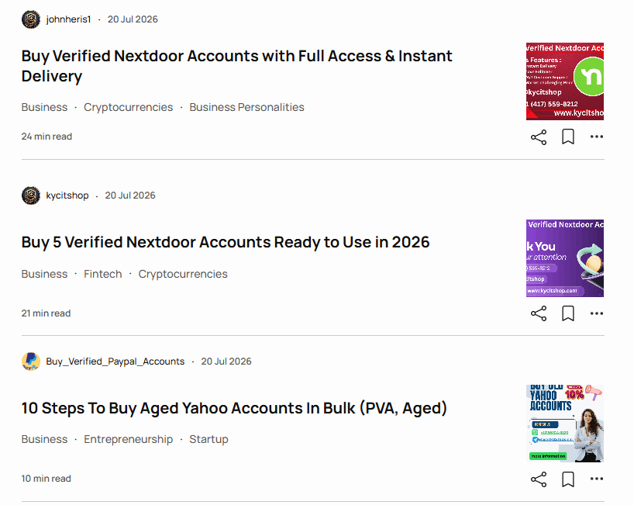Click Buy_Verified_Paypal_Accounts PayPal avatar
Image resolution: width=634 pixels, height=505 pixels.
31,361
